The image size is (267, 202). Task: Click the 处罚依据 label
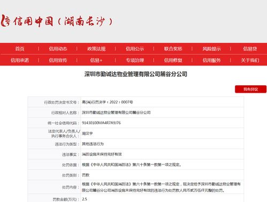coord(71,165)
